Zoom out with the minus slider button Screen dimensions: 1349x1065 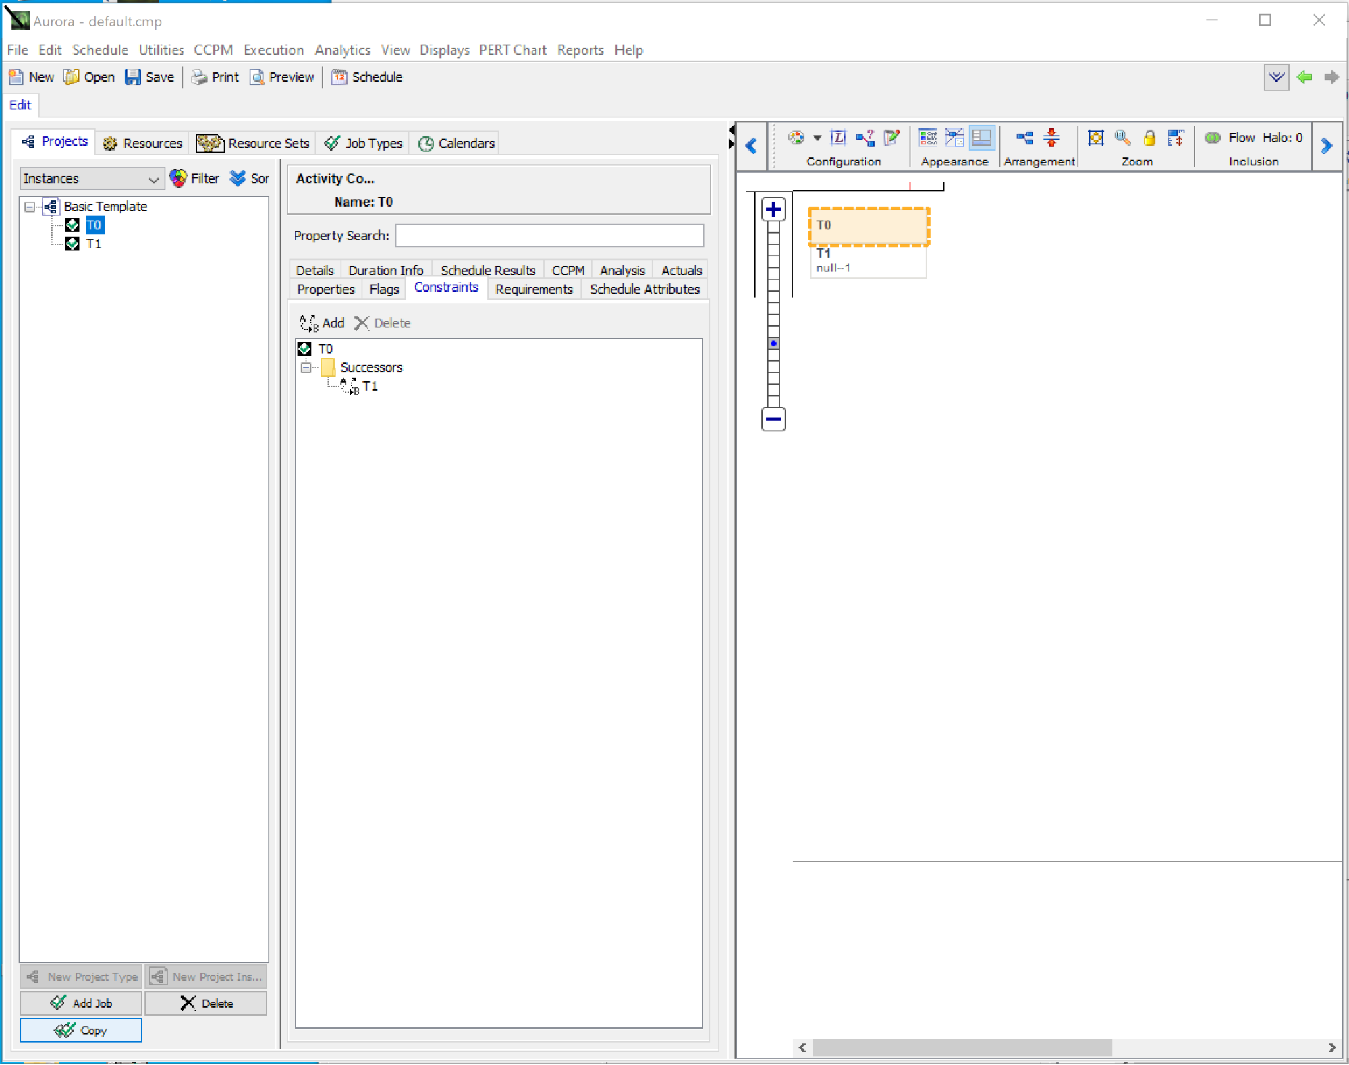coord(773,419)
